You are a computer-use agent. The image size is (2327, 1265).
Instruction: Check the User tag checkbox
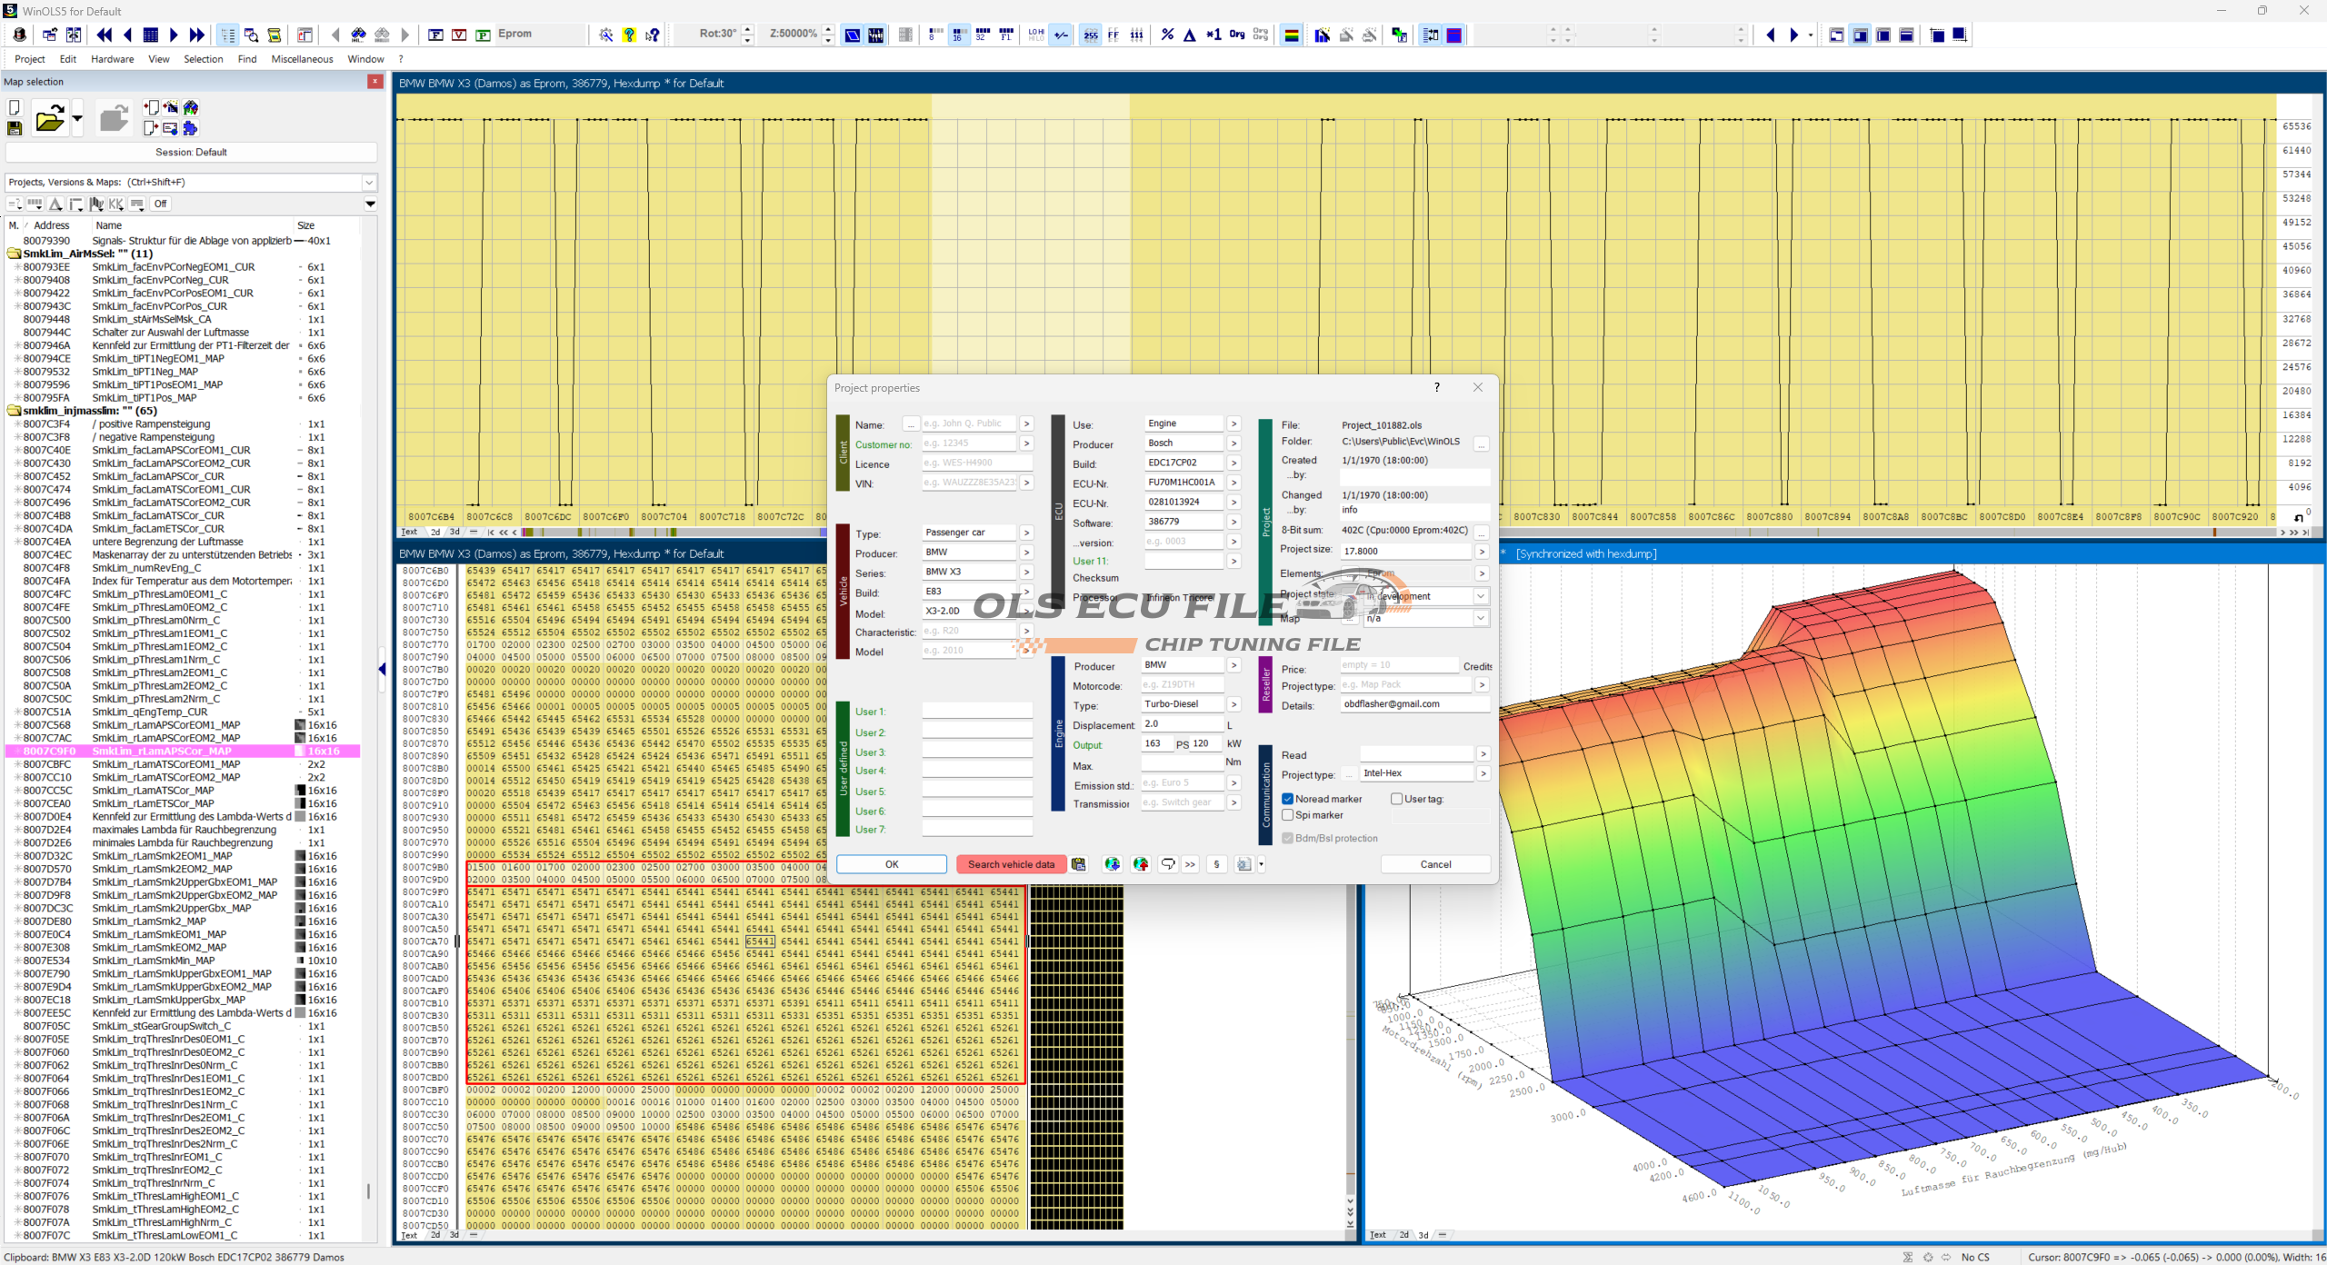tap(1396, 799)
